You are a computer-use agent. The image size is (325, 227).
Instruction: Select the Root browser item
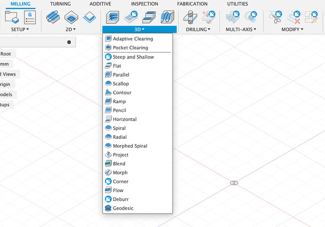pyautogui.click(x=6, y=54)
